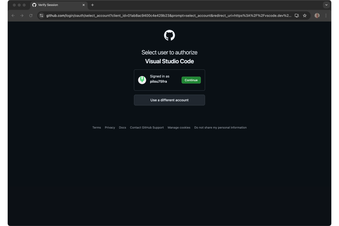Click the GitHub octocat logo

[169, 35]
